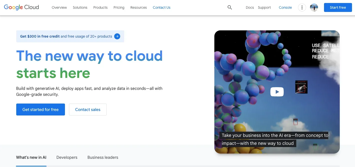Screen dimensions: 355x167
Task: Open the search magnifier icon
Action: coord(230,7)
